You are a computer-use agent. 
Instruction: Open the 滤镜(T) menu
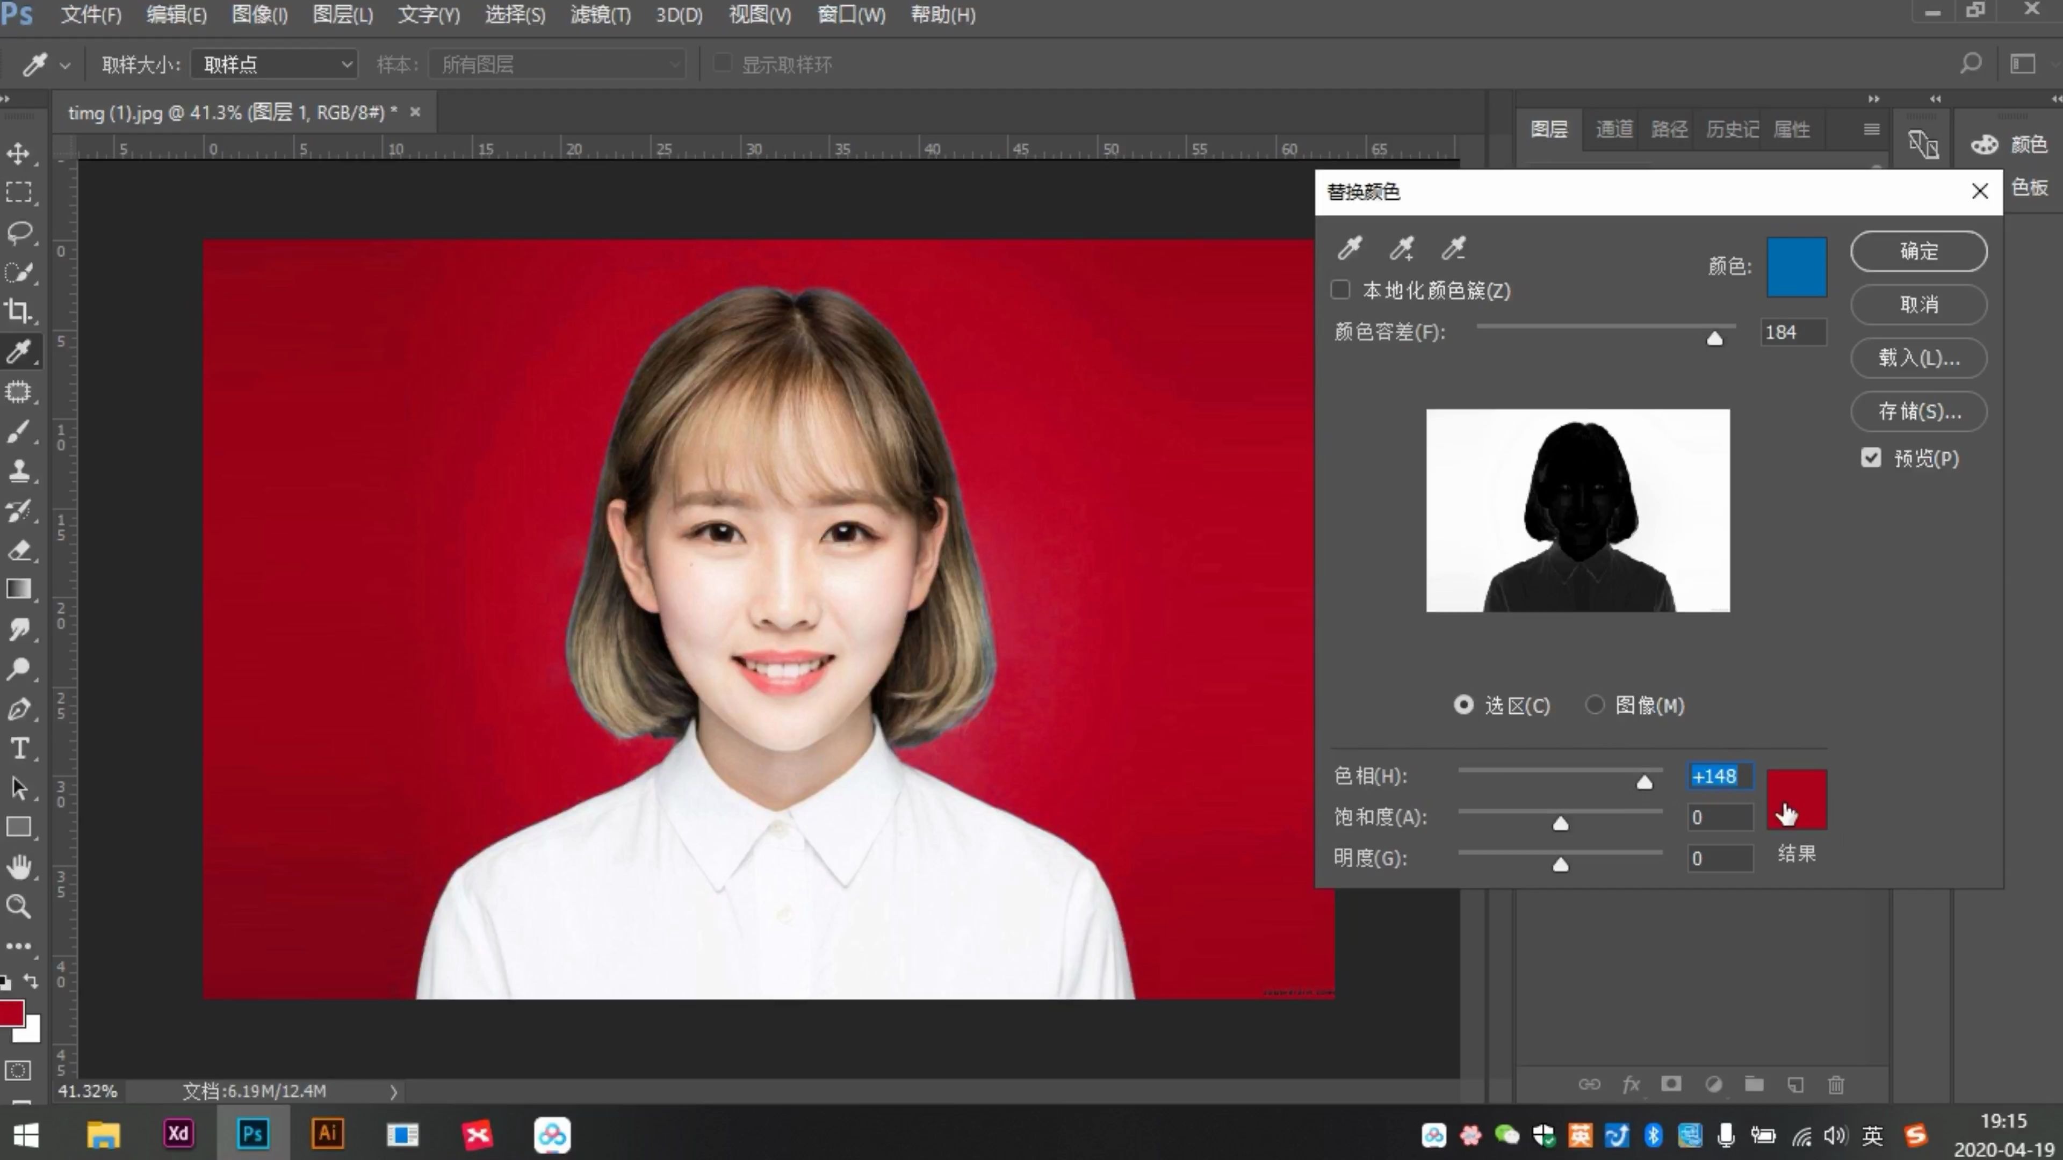tap(600, 15)
